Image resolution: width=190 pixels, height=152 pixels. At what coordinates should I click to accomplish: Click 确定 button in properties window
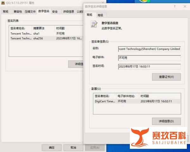(x=52, y=148)
